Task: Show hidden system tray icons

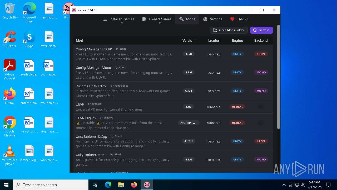Action: 284,185
